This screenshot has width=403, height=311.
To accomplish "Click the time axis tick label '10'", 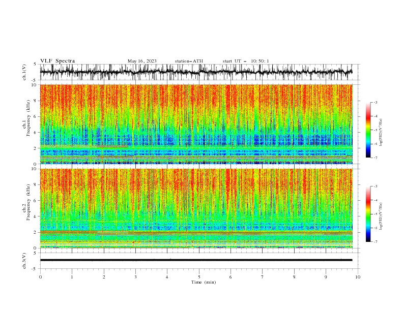I will [x=358, y=277].
